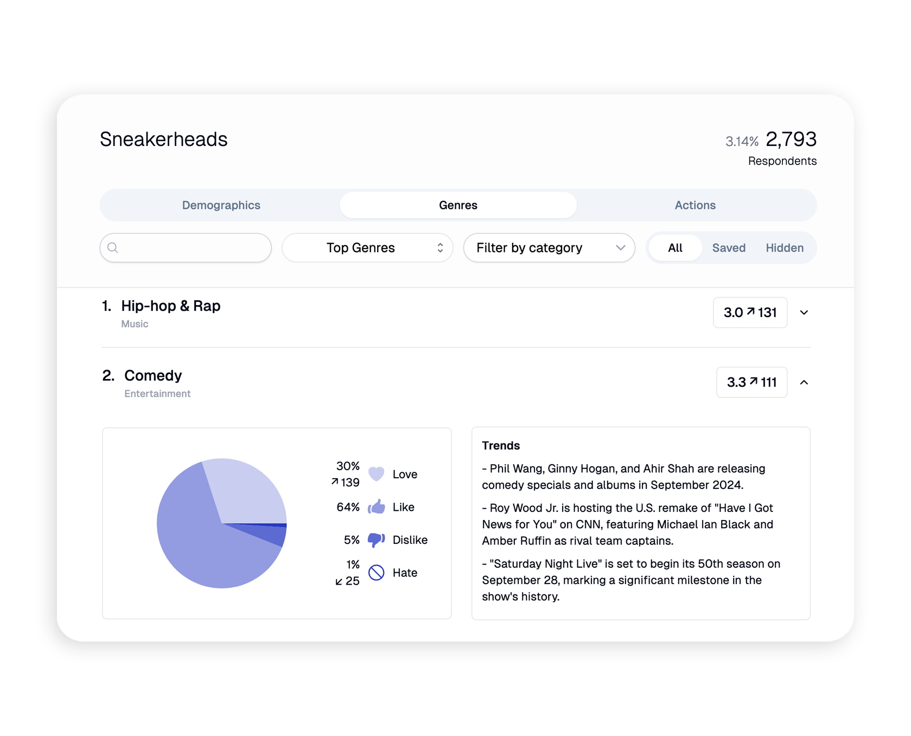Click the down arrow beside Hate's 25
911x736 pixels.
(x=339, y=582)
